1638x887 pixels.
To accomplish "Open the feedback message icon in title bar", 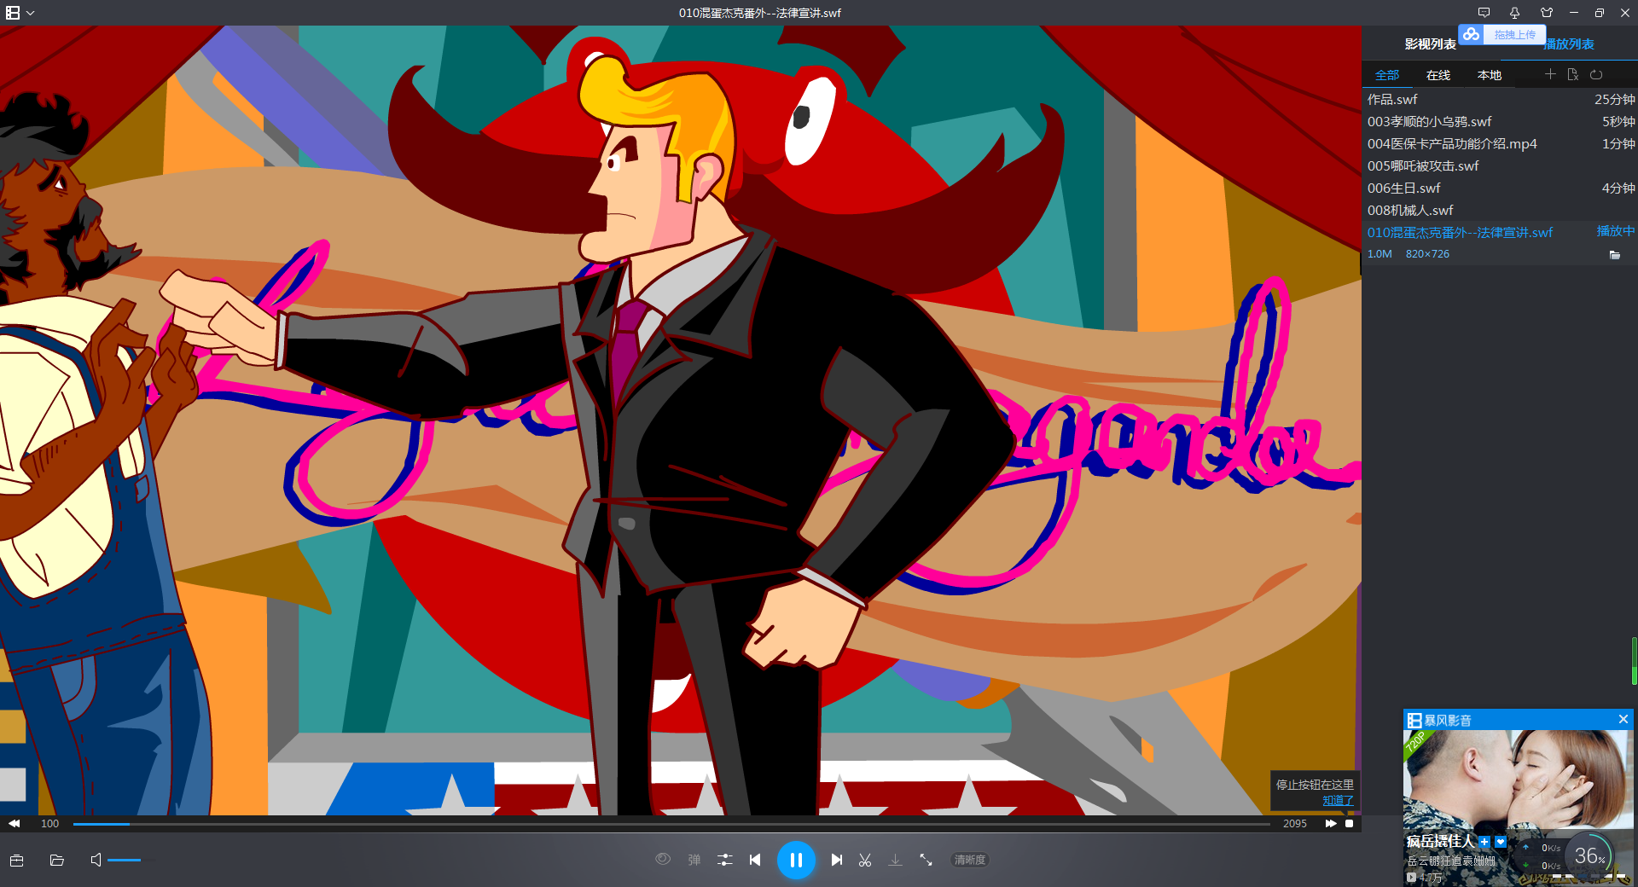I will pyautogui.click(x=1484, y=13).
